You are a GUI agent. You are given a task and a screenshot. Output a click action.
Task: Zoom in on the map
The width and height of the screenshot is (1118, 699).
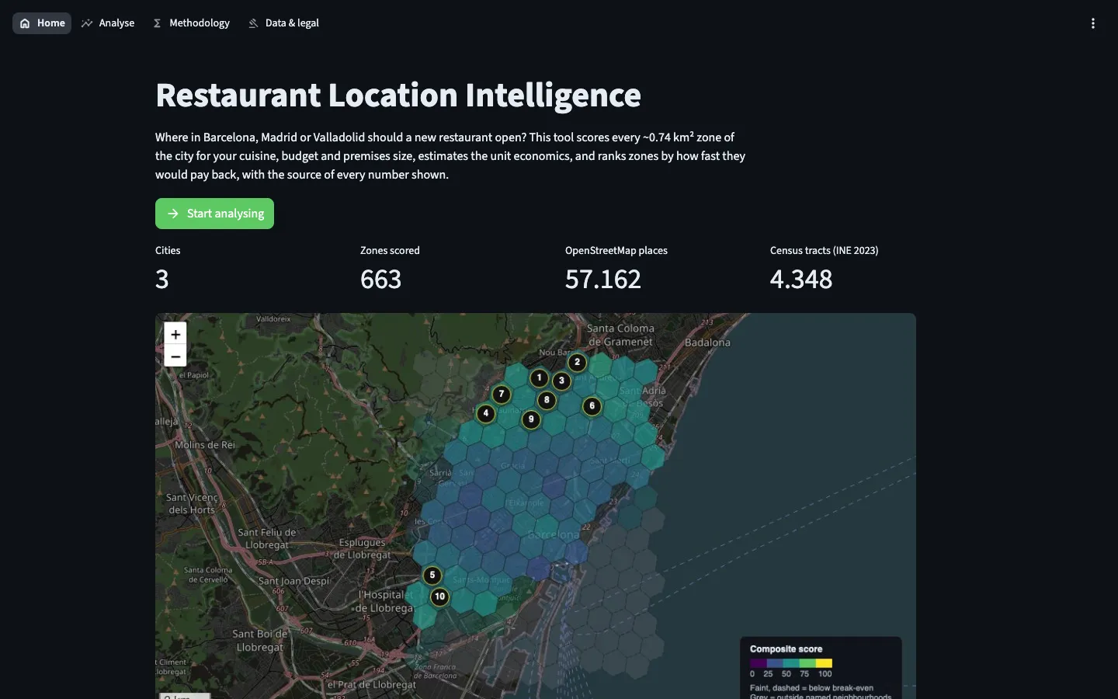[x=175, y=334]
